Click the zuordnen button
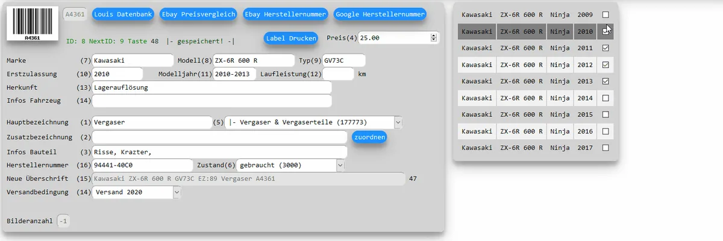This screenshot has height=241, width=723. pyautogui.click(x=369, y=137)
